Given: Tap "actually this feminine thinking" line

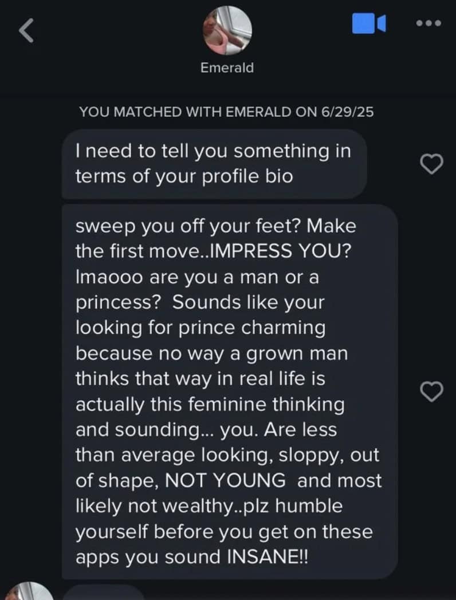Looking at the screenshot, I should 210,405.
